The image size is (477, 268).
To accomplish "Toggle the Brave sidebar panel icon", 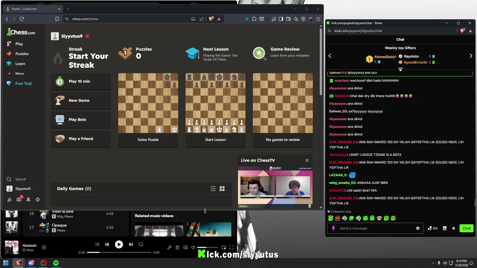I will (281, 19).
